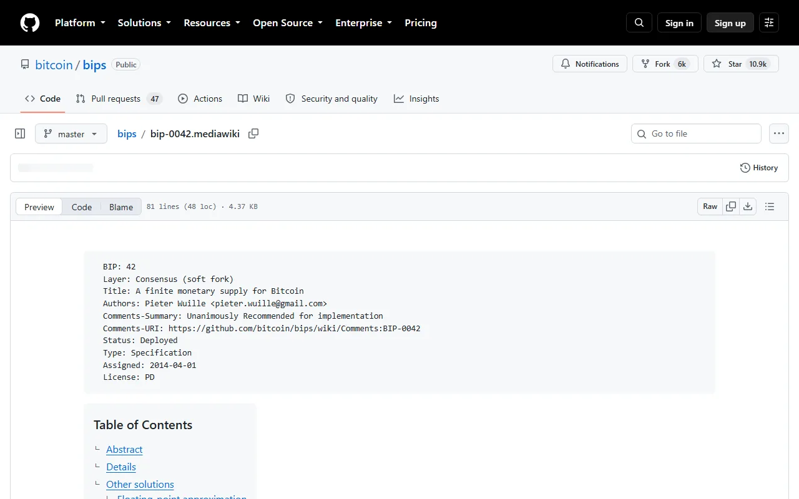Sign in to GitHub
The width and height of the screenshot is (799, 499).
[x=679, y=23]
